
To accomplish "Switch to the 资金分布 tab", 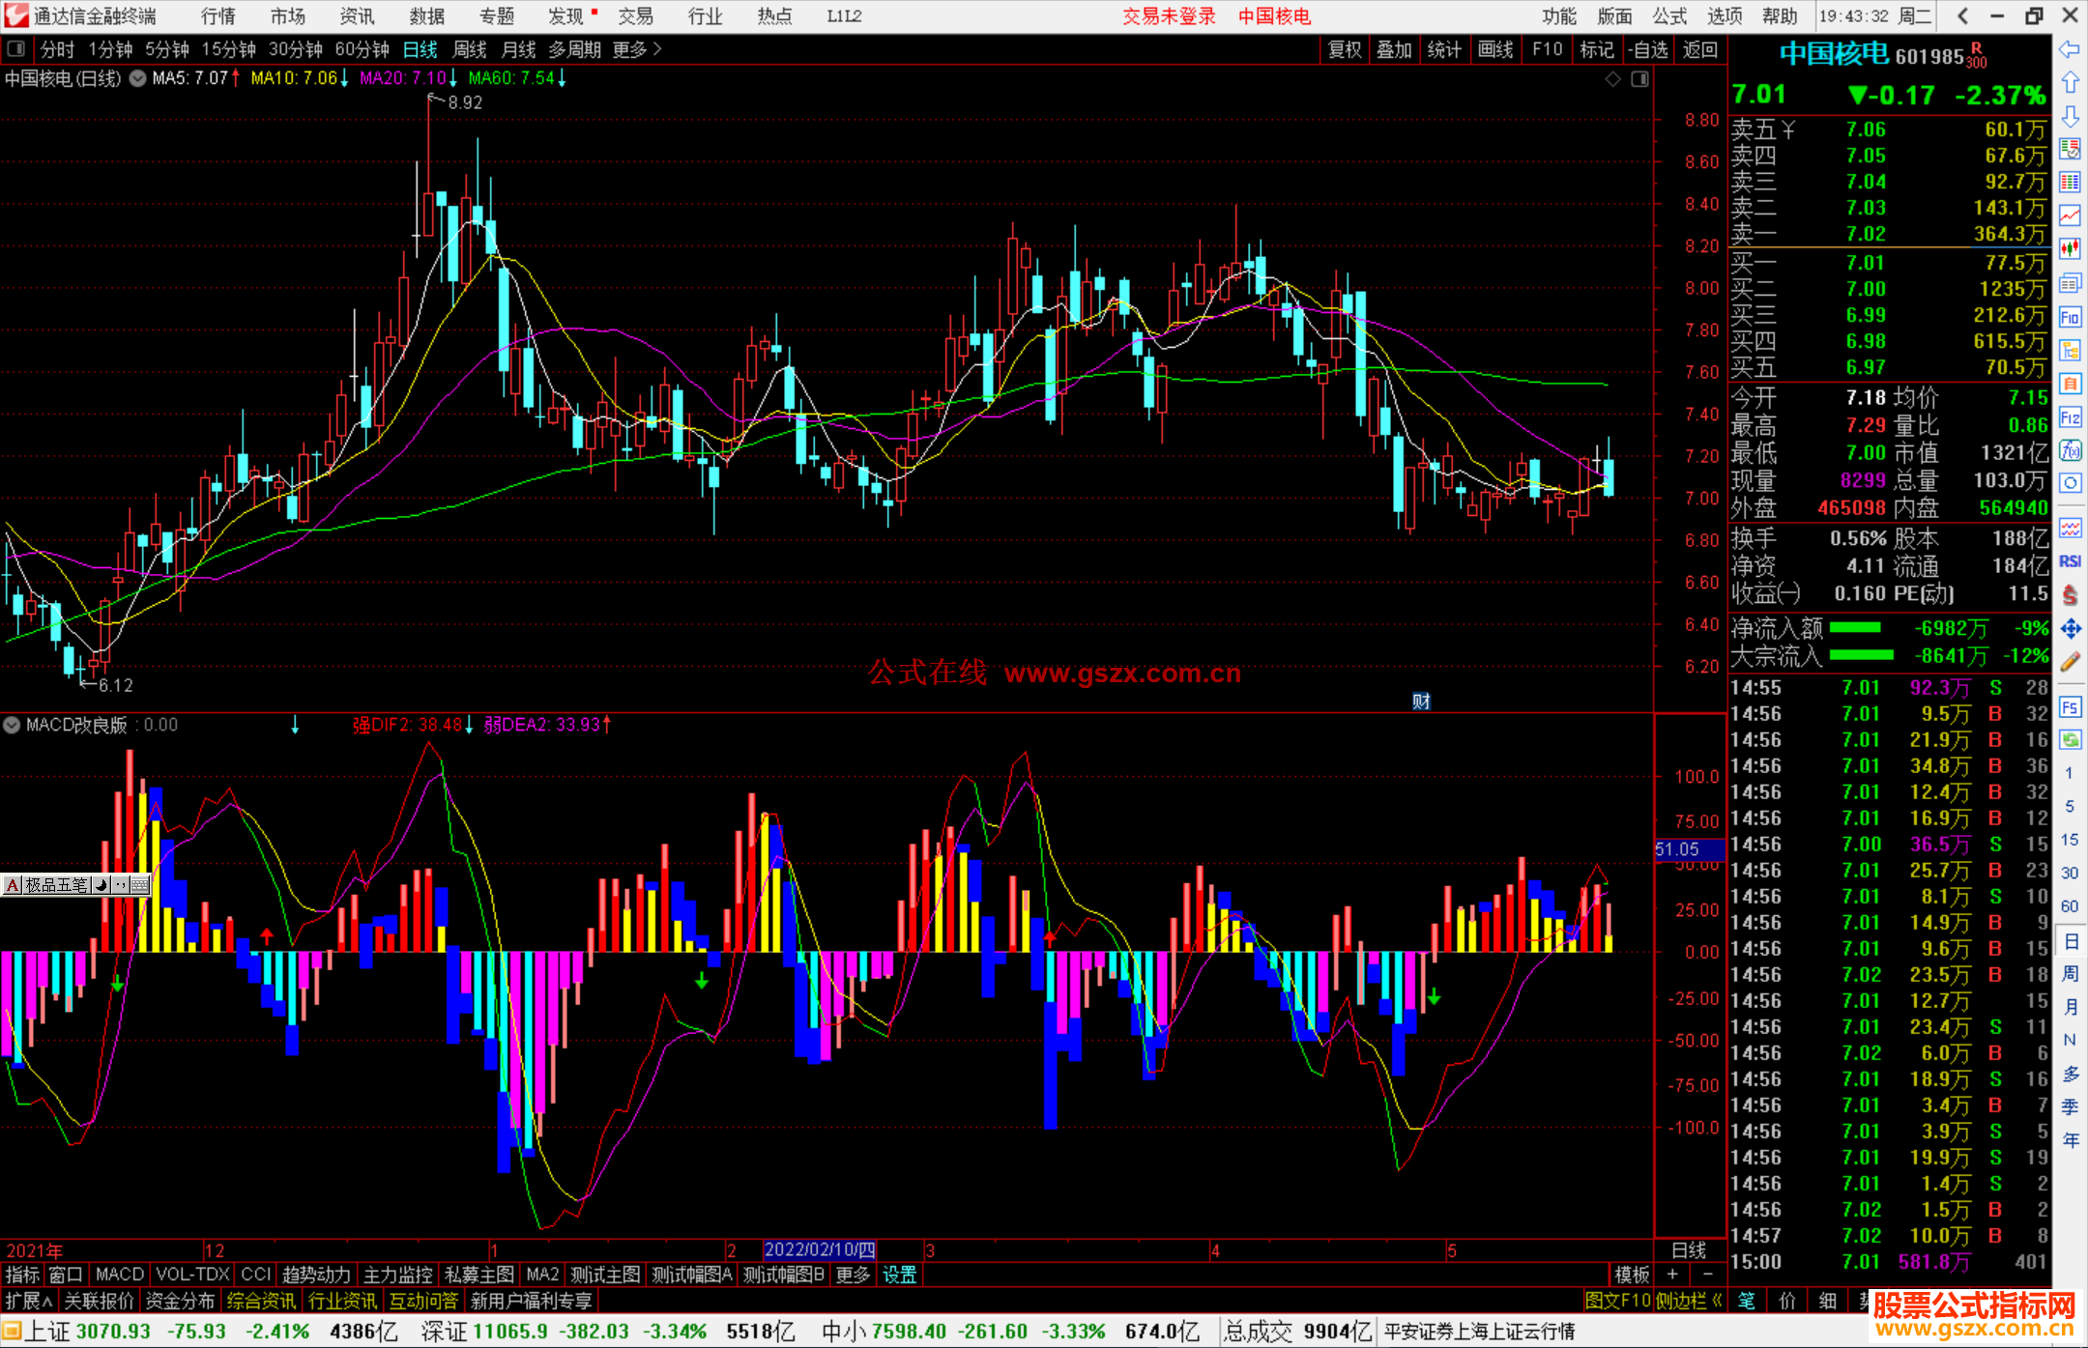I will (180, 1302).
